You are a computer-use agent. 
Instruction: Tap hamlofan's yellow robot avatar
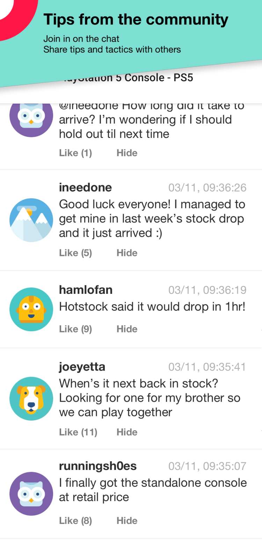click(31, 309)
